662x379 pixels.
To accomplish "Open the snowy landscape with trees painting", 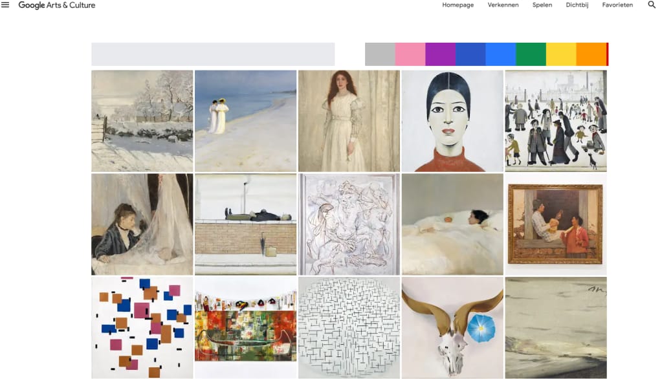I will click(142, 121).
